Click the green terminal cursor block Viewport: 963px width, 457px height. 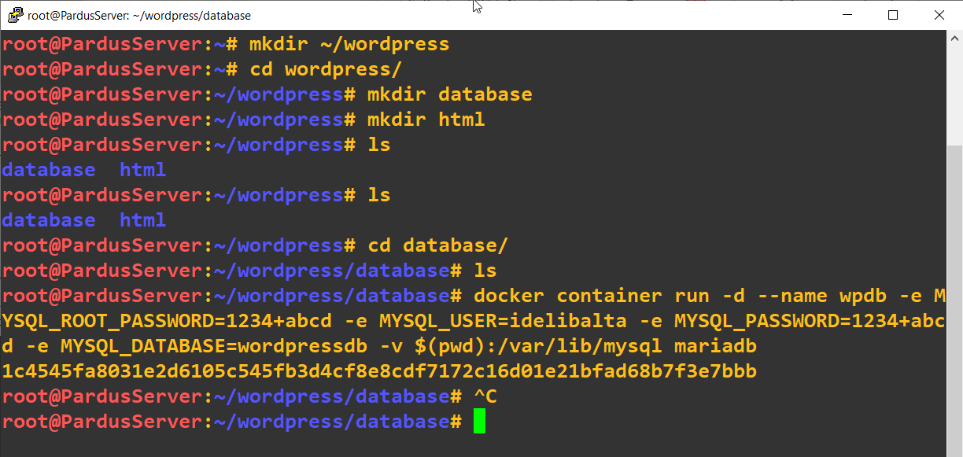click(x=479, y=422)
